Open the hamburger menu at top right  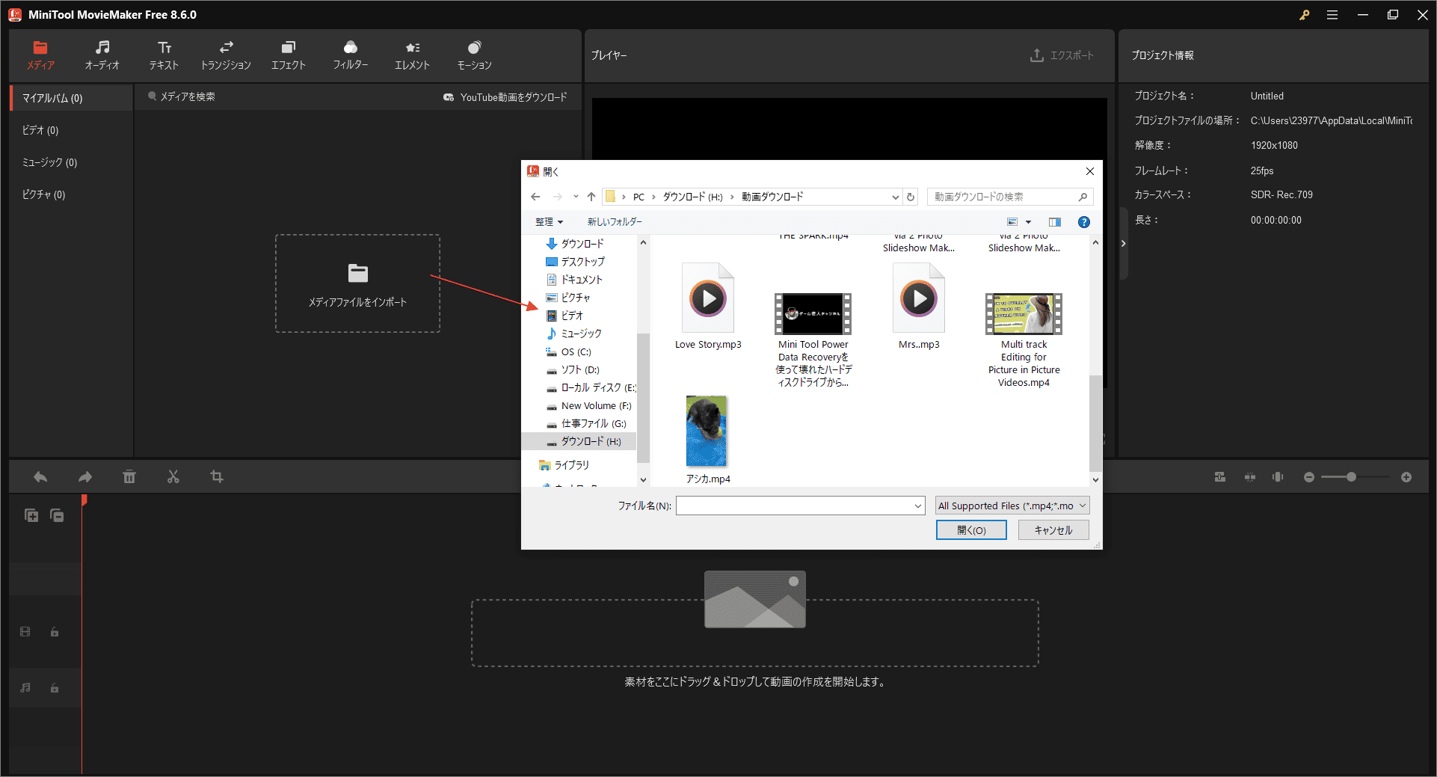pos(1332,14)
